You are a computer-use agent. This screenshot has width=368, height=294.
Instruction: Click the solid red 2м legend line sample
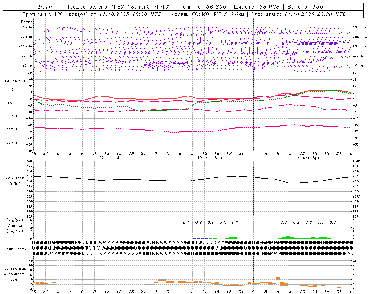(13, 93)
